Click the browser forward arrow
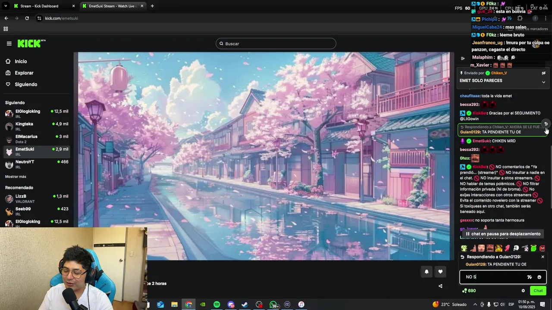Screen dimensions: 552x310 [16, 18]
